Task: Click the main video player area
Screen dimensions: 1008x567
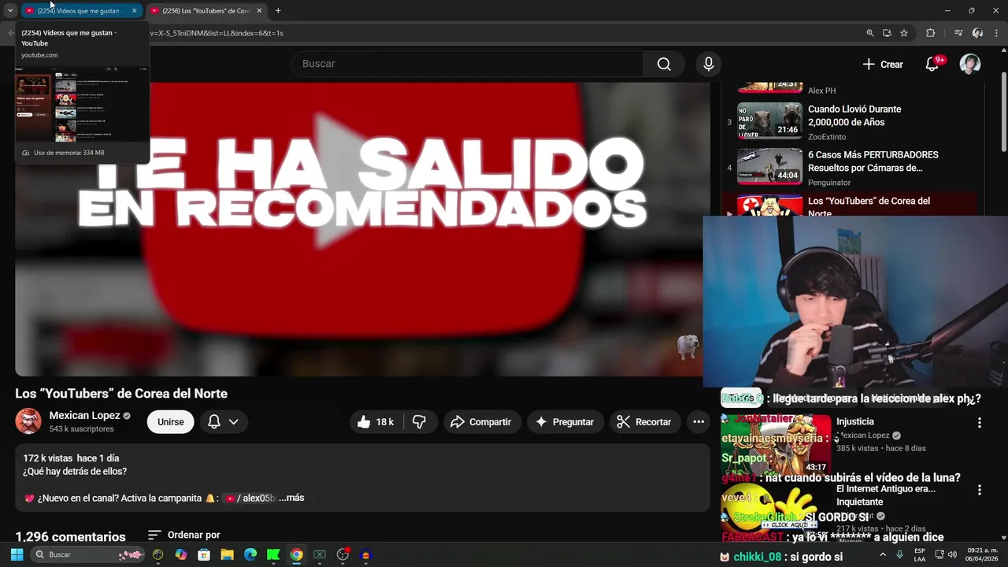Action: pos(362,229)
